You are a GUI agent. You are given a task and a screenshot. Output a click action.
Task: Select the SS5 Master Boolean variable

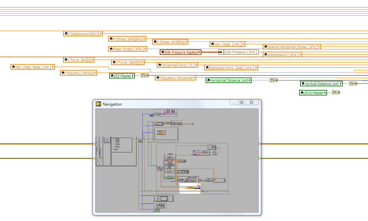[x=122, y=76]
